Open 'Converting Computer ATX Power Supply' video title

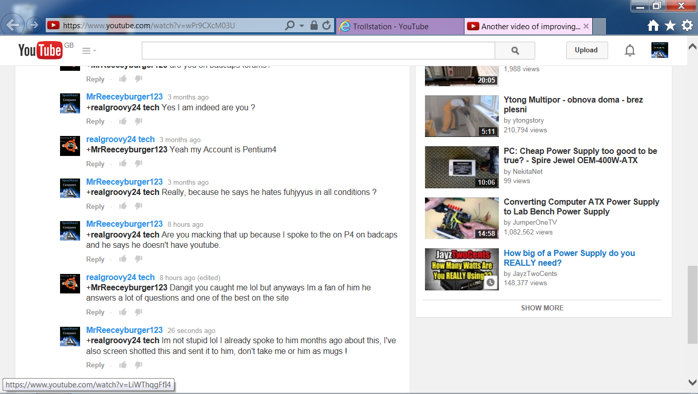point(581,207)
